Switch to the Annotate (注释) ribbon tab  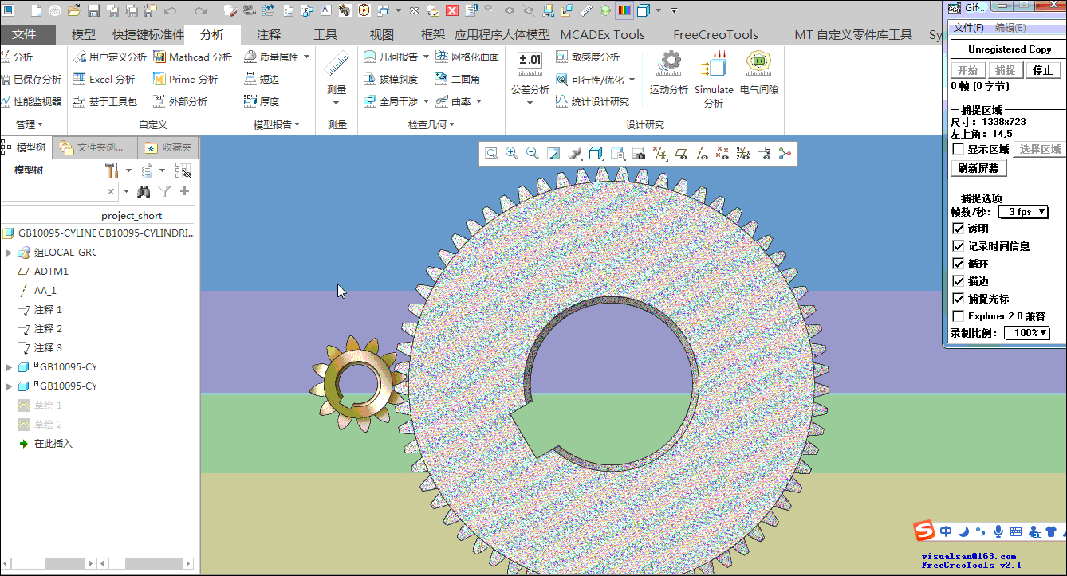tap(269, 35)
